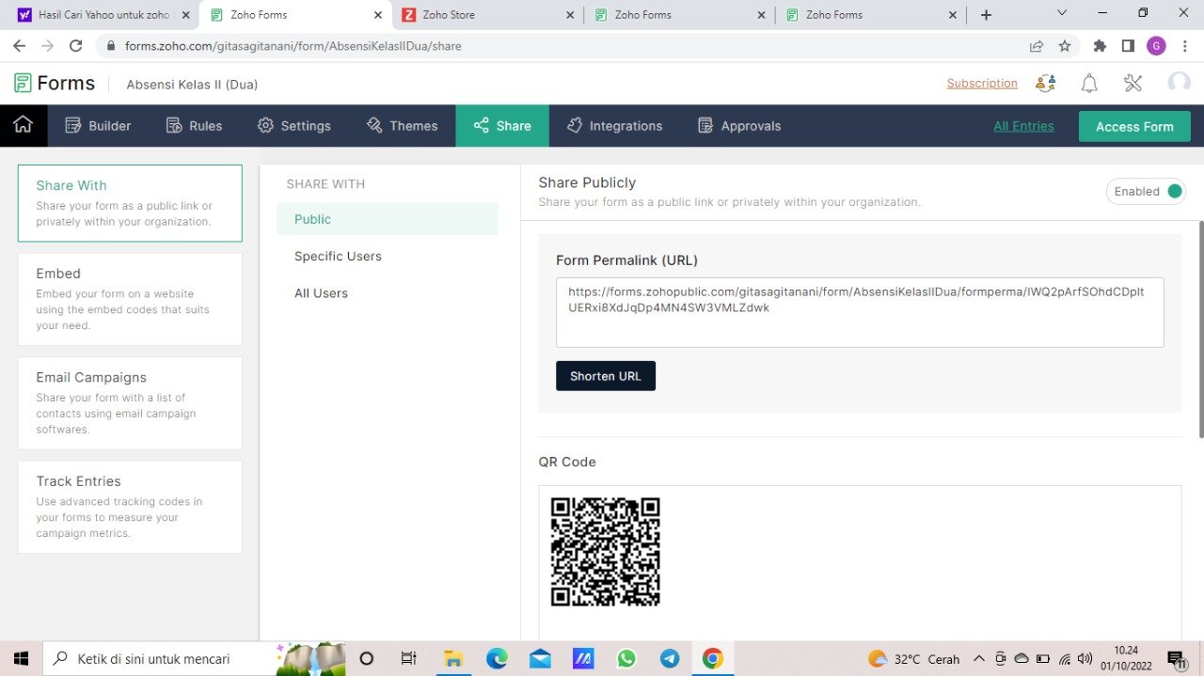Open the Approvals tab
Image resolution: width=1204 pixels, height=676 pixels.
point(739,126)
